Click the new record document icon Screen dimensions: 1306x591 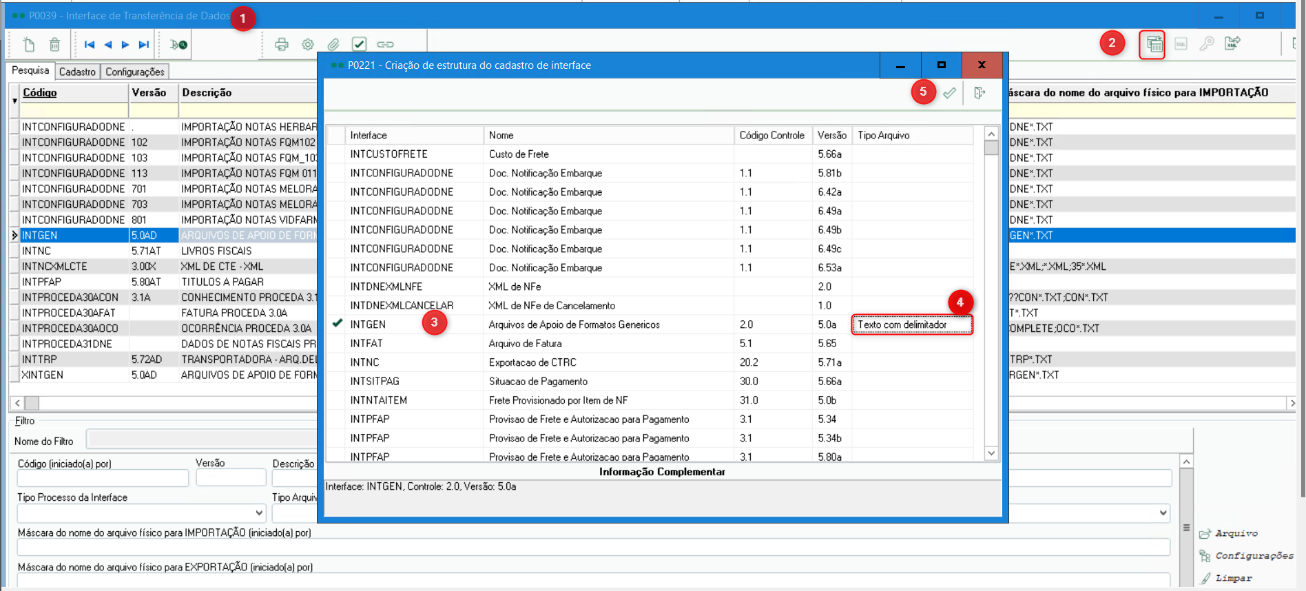coord(29,45)
